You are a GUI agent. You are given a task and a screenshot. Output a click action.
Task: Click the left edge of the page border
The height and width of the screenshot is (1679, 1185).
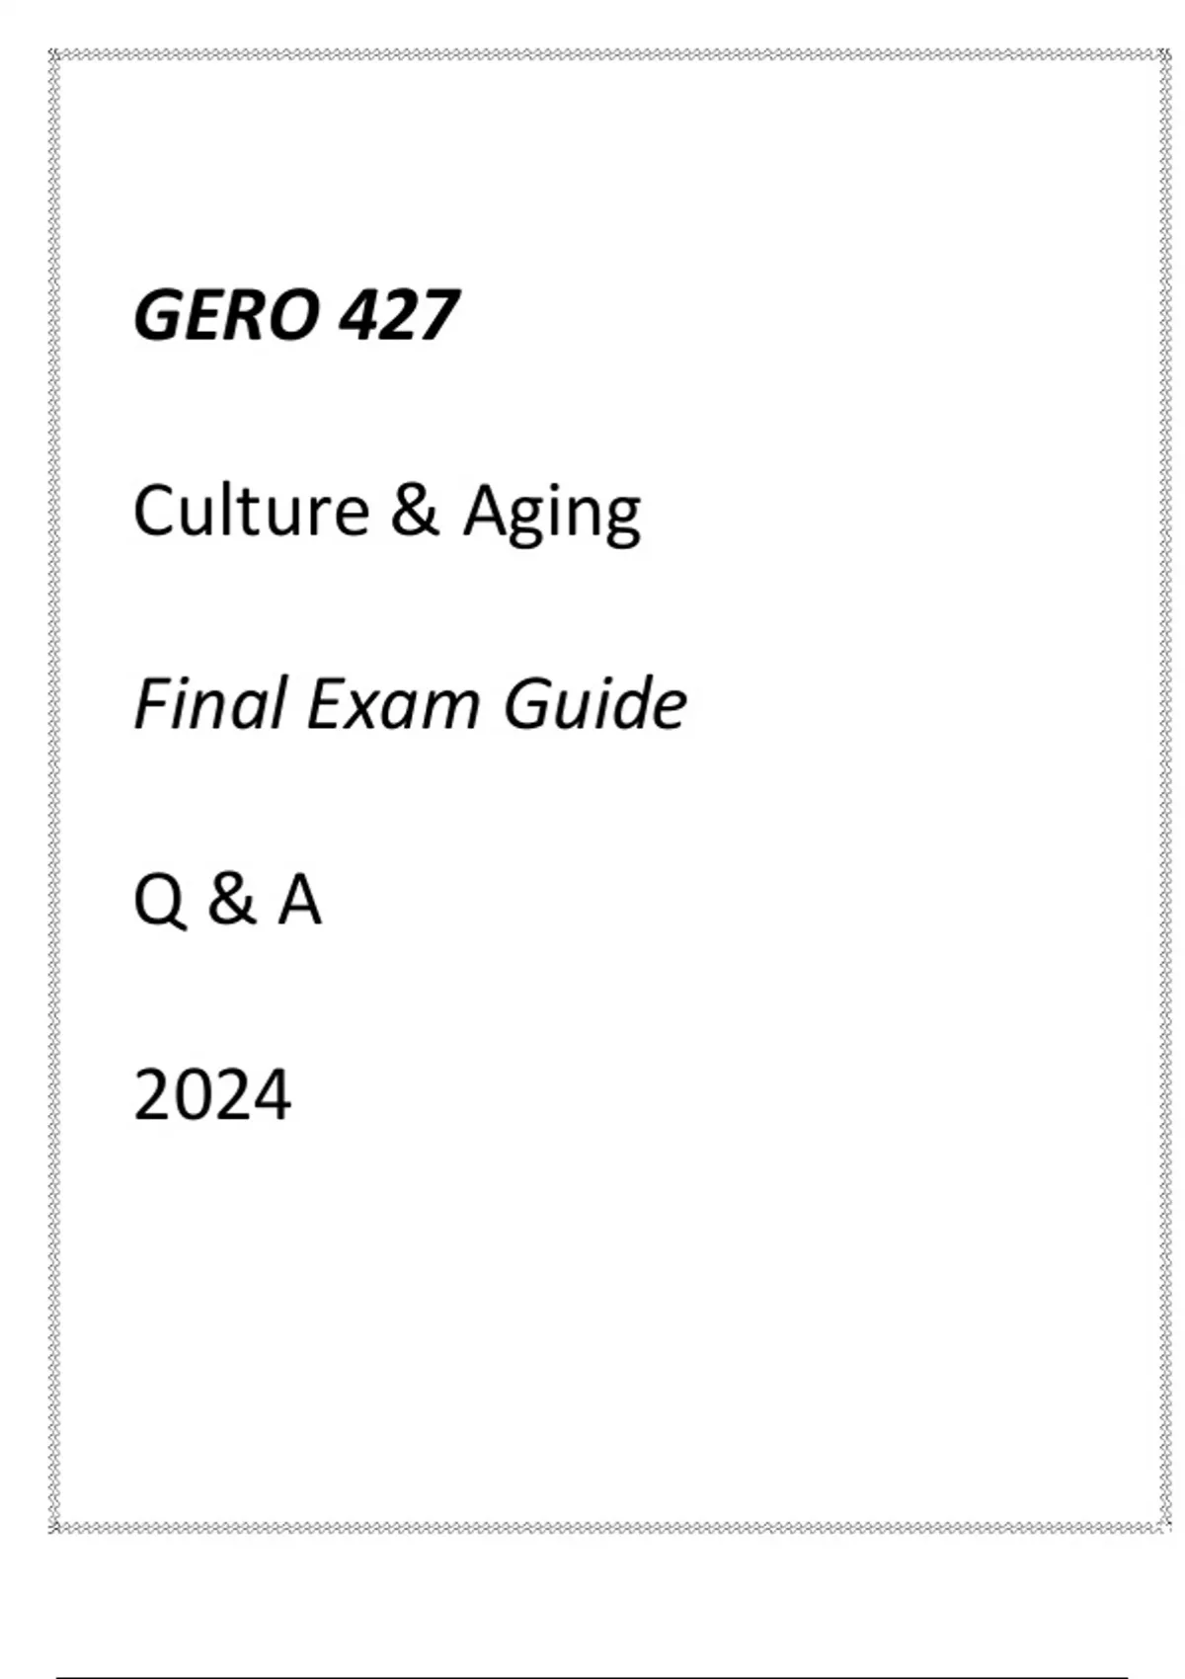tap(54, 790)
